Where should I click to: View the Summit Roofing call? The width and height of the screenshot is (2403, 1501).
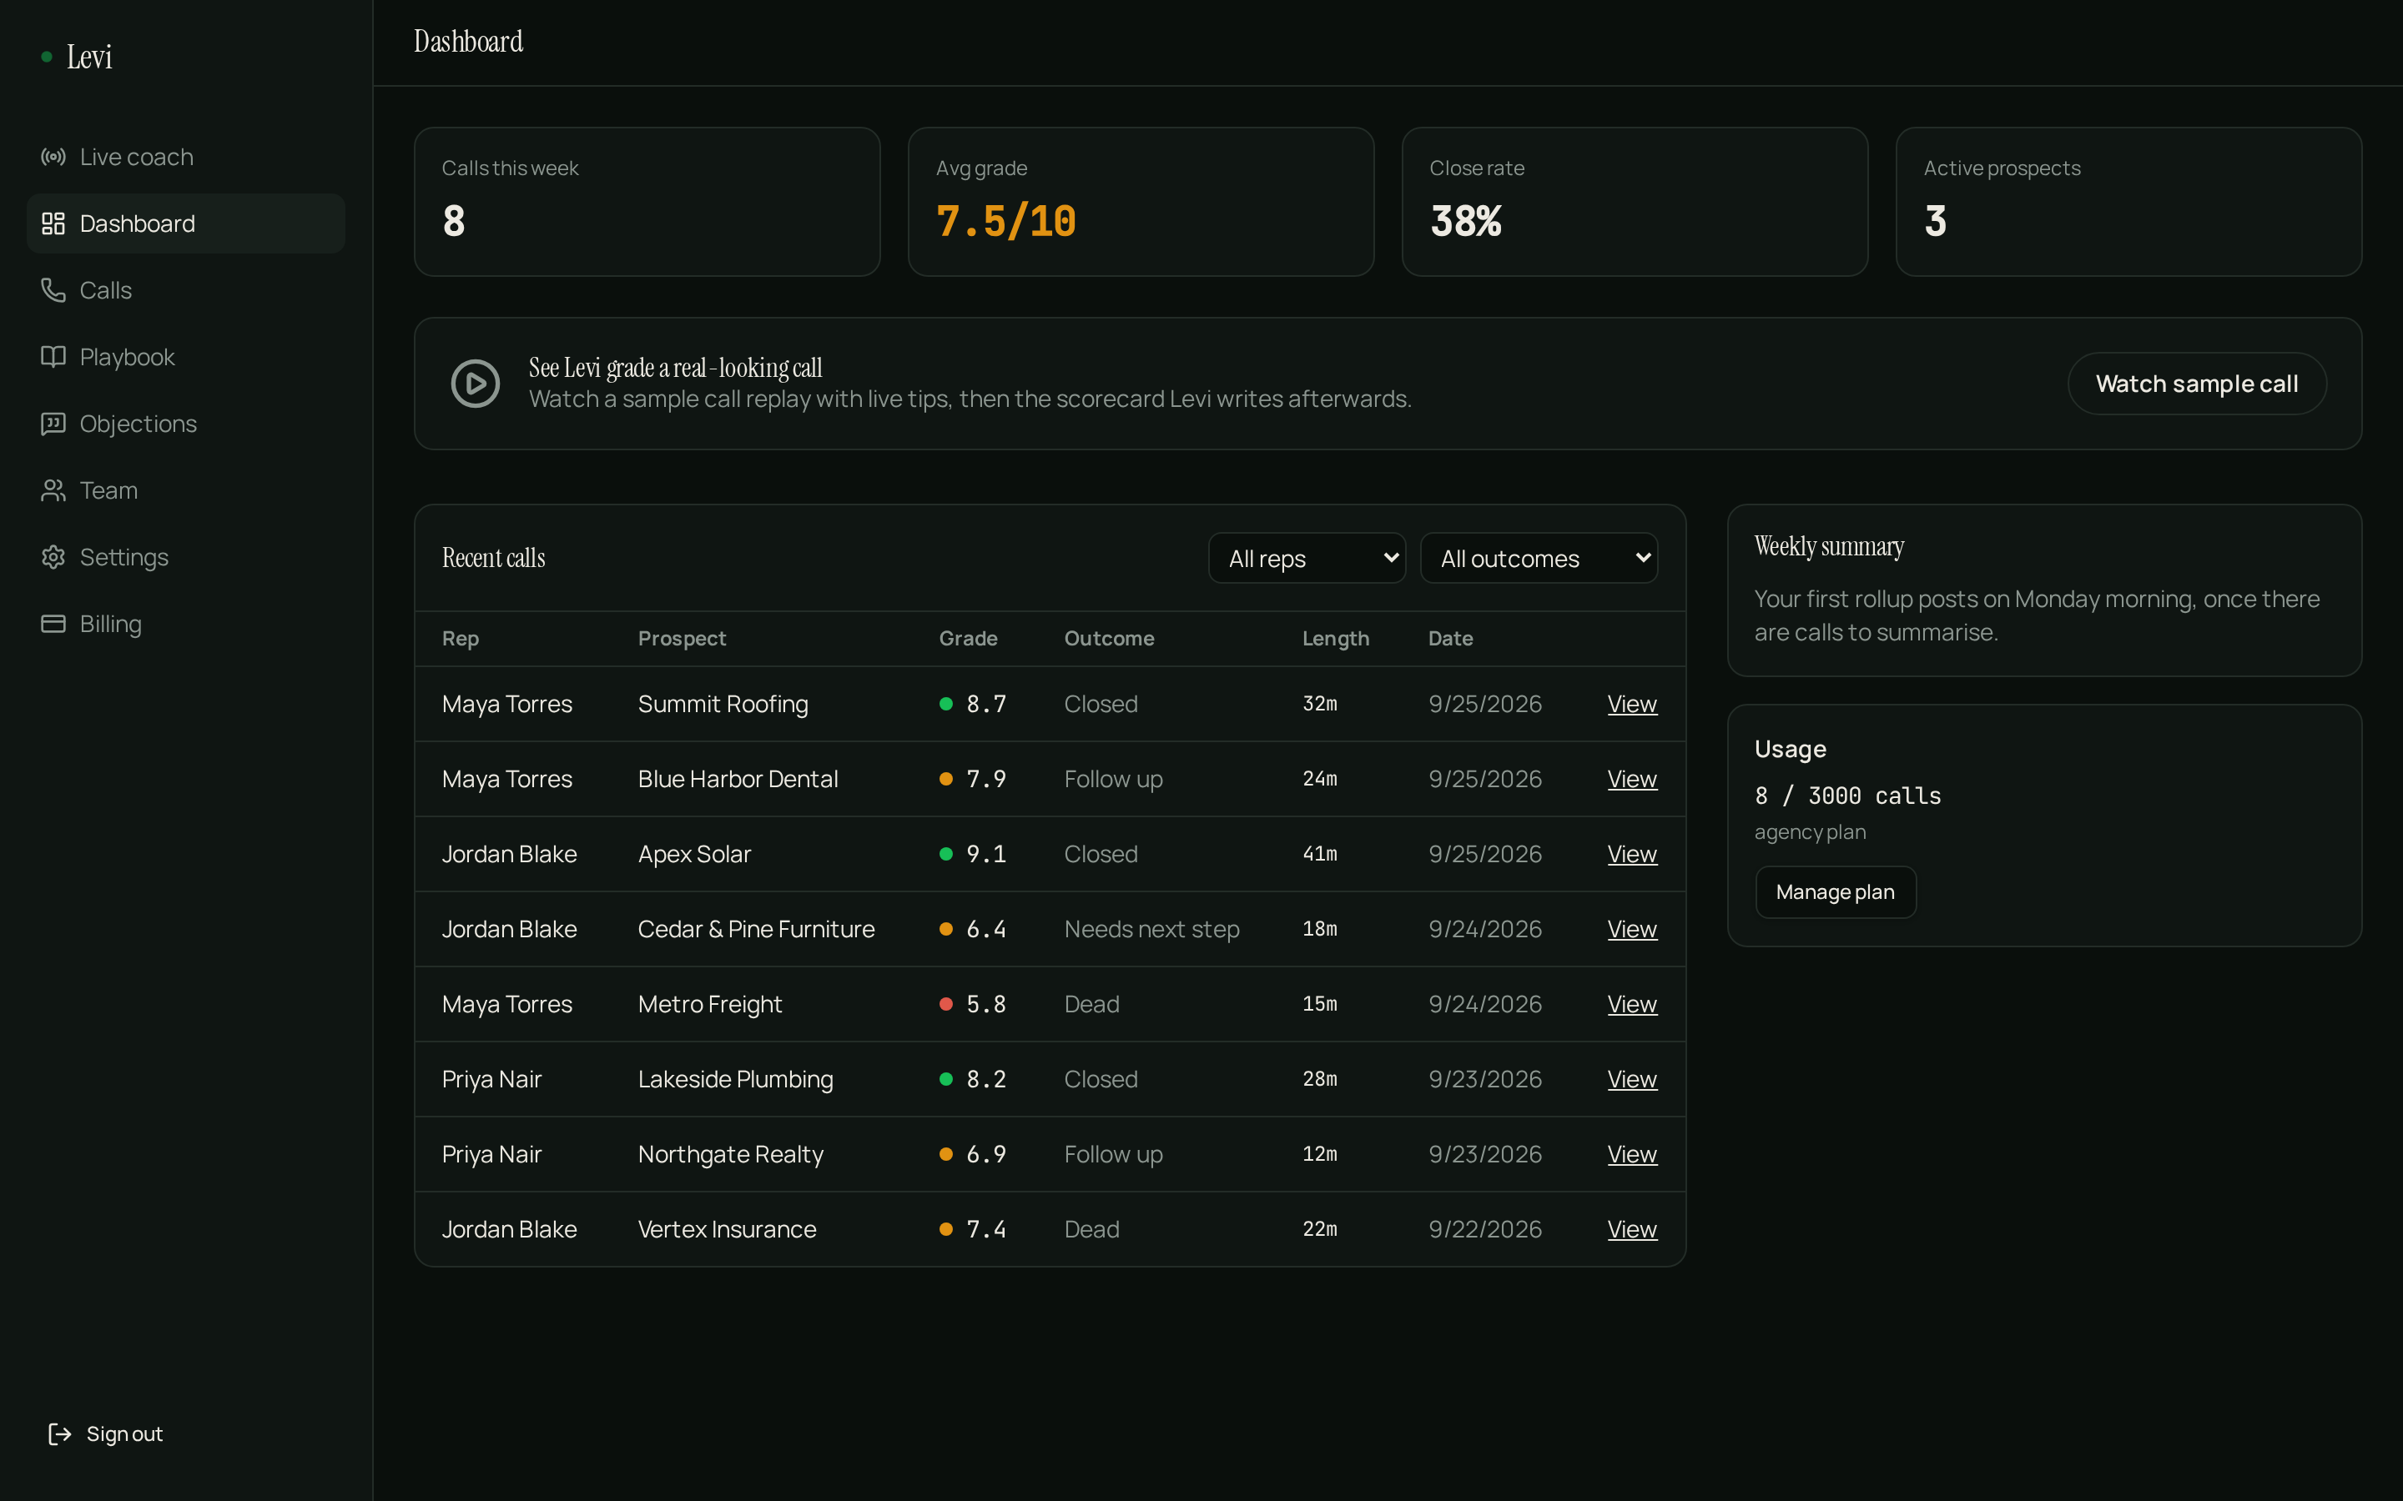click(1631, 704)
